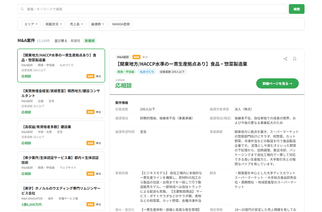Click 近畿 region text on 建設コンサルタント card
The width and height of the screenshot is (322, 212).
click(41, 101)
